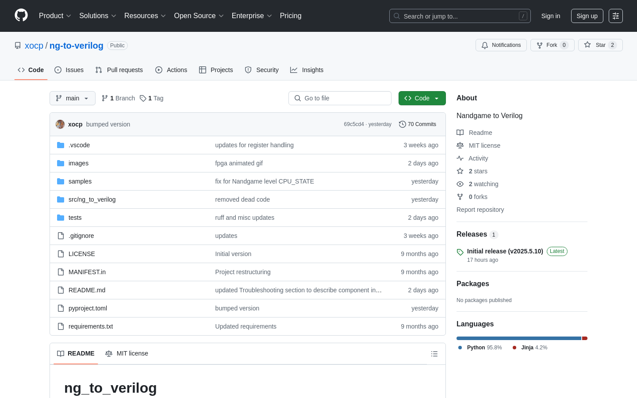This screenshot has width=637, height=398.
Task: Open the samples folder icon
Action: pyautogui.click(x=61, y=181)
